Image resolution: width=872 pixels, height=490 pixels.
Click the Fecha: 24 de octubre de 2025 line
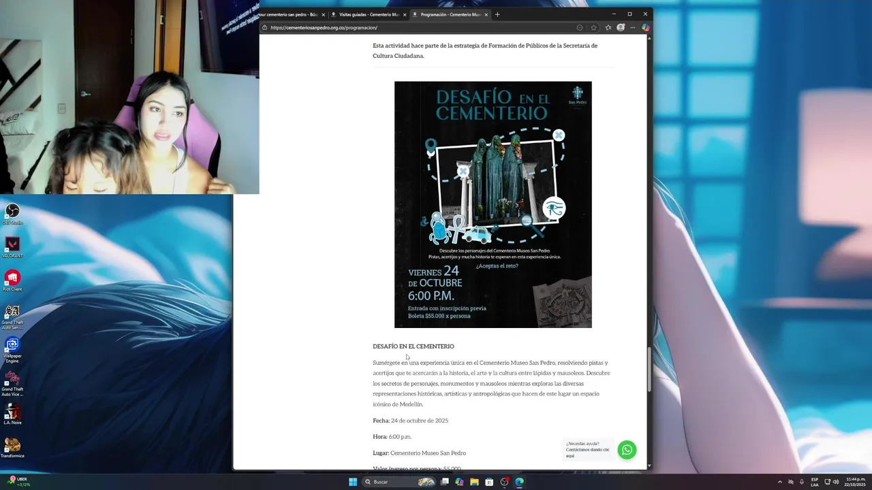(x=411, y=421)
